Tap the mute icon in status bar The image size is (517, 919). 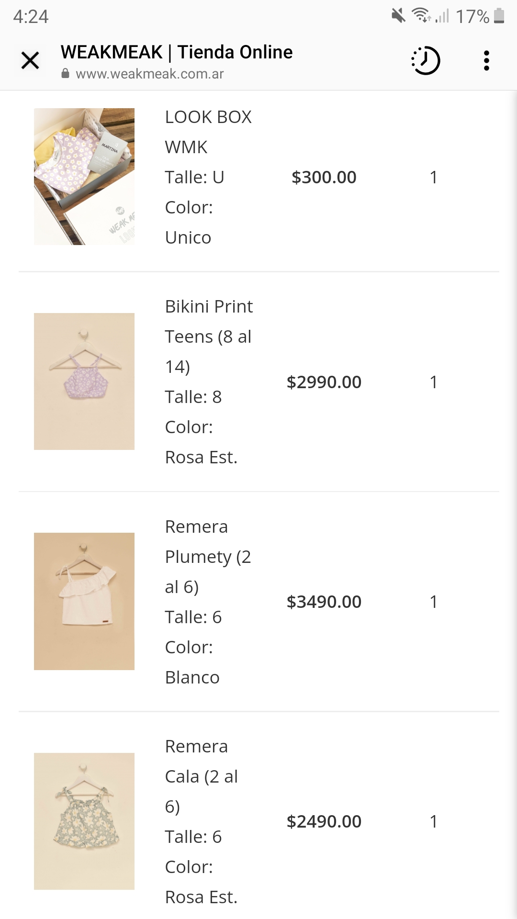click(398, 16)
